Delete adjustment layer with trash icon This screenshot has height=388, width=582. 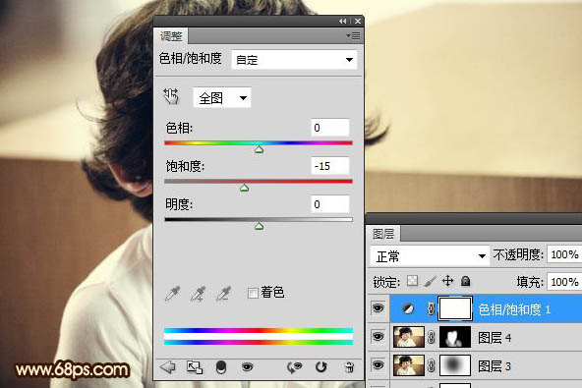(x=349, y=366)
